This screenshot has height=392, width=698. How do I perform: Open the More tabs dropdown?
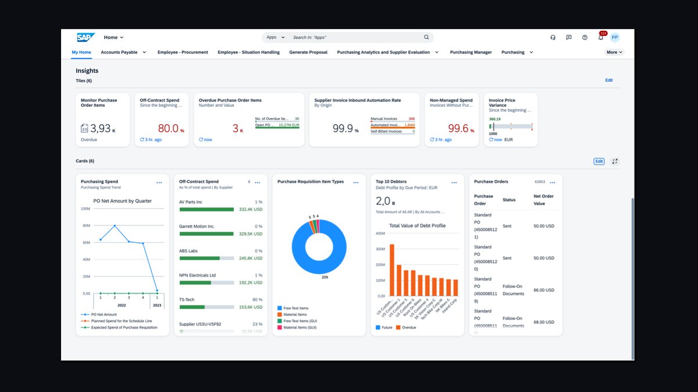[614, 52]
